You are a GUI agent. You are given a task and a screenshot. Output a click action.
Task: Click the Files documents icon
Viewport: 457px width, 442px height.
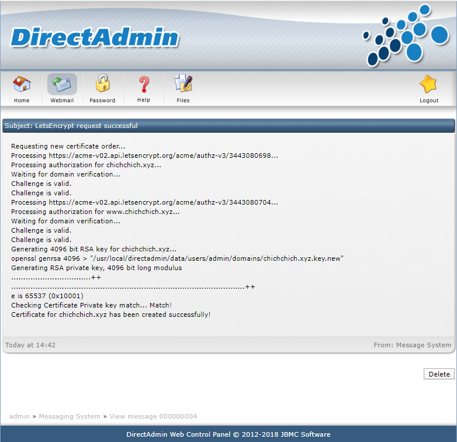pyautogui.click(x=184, y=84)
